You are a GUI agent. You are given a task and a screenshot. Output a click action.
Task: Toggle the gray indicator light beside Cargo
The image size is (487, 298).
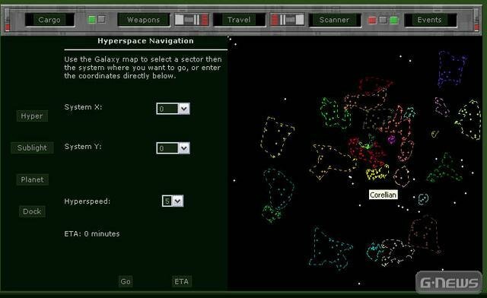click(101, 19)
